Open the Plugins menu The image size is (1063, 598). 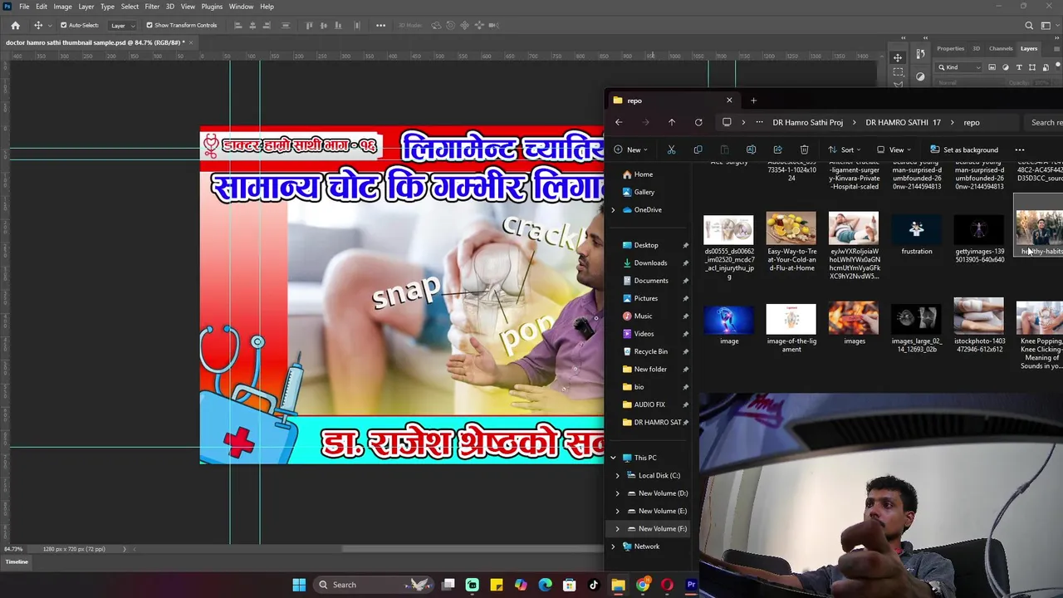[x=212, y=7]
